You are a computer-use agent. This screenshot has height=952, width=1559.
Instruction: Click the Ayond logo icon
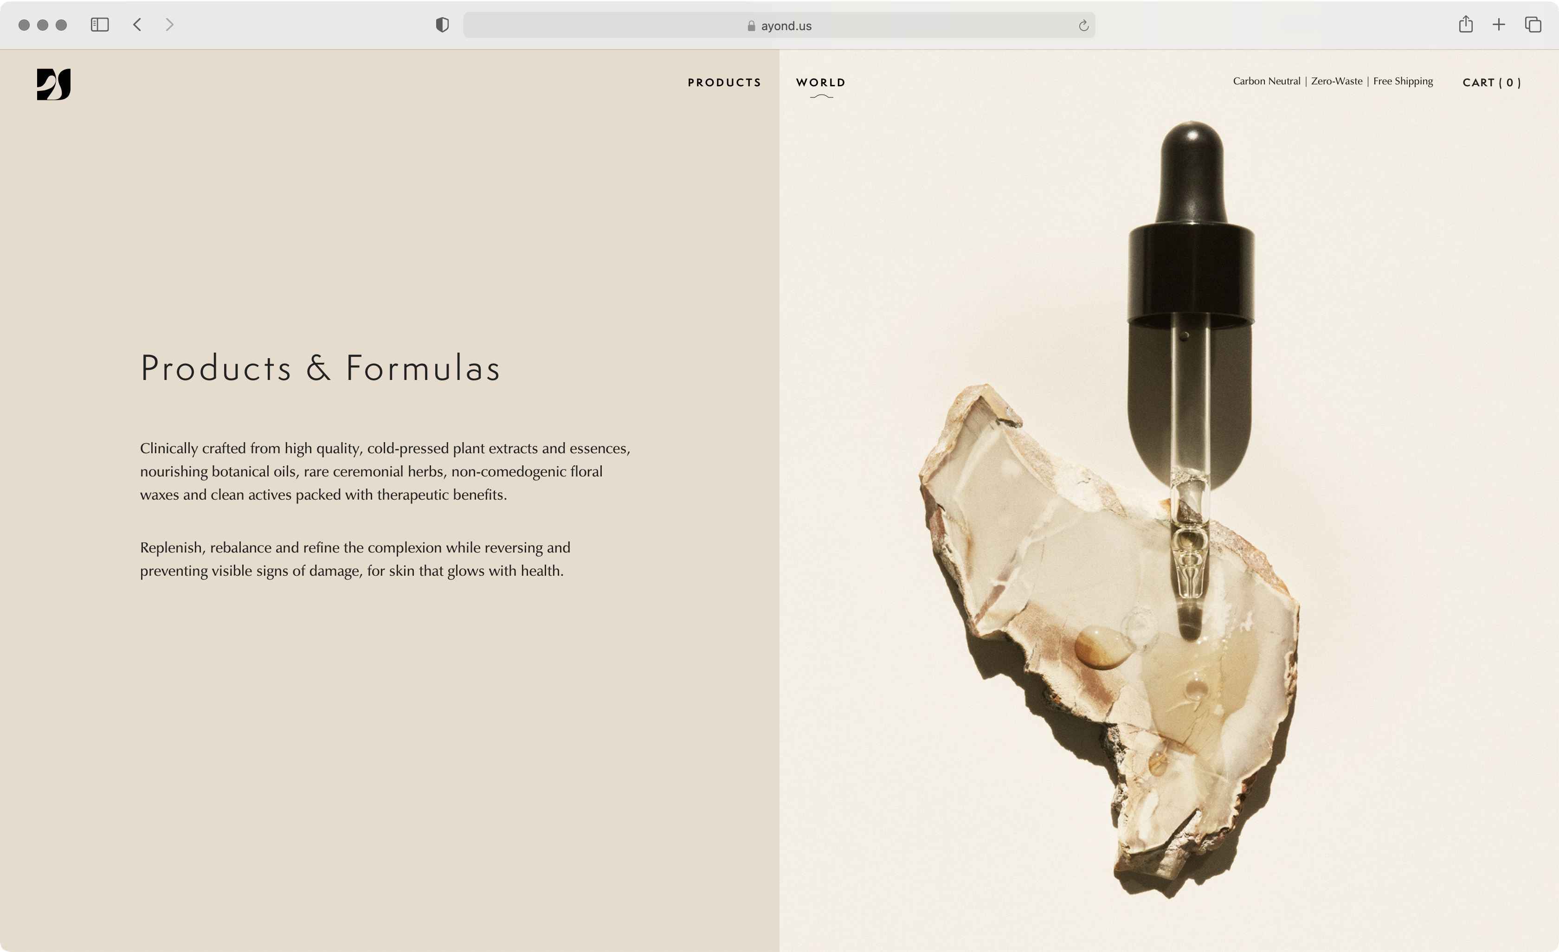pos(54,84)
